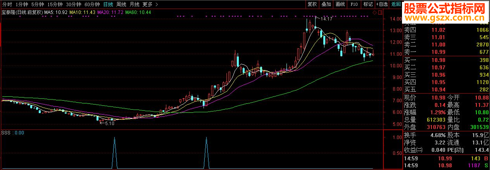Click the 外盘 value 310763

[x=436, y=127]
